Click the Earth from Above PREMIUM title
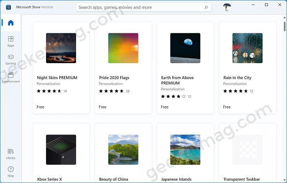Viewport: 287px width, 183px height. click(177, 80)
